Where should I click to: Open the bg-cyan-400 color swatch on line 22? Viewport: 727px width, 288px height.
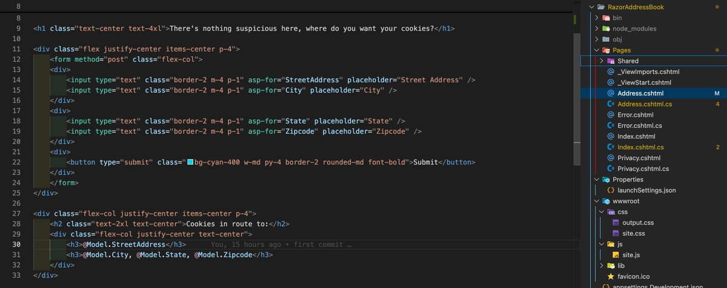click(x=190, y=162)
